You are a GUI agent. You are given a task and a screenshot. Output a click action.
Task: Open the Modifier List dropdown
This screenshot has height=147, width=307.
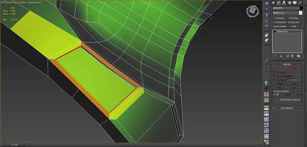pyautogui.click(x=287, y=13)
